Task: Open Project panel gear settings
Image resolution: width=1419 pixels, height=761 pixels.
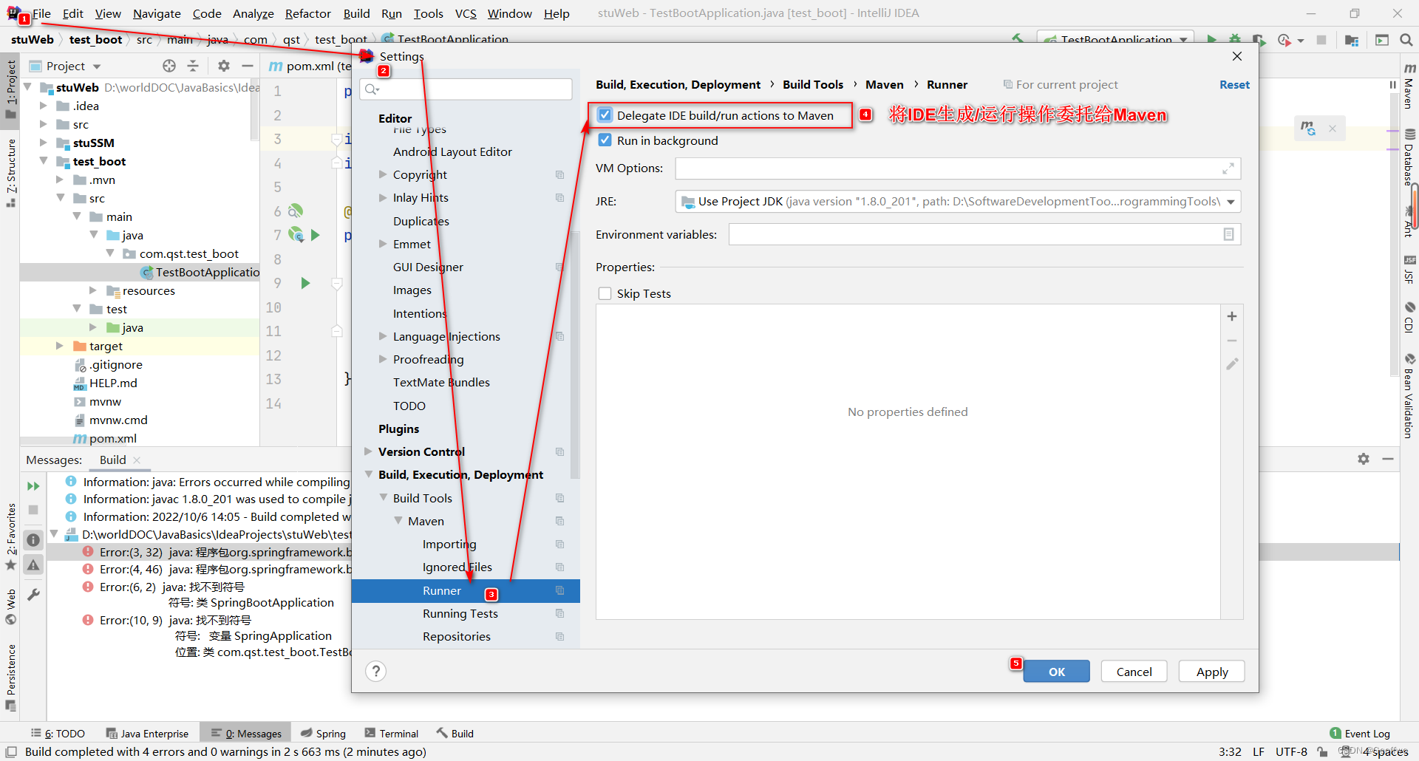Action: tap(224, 66)
